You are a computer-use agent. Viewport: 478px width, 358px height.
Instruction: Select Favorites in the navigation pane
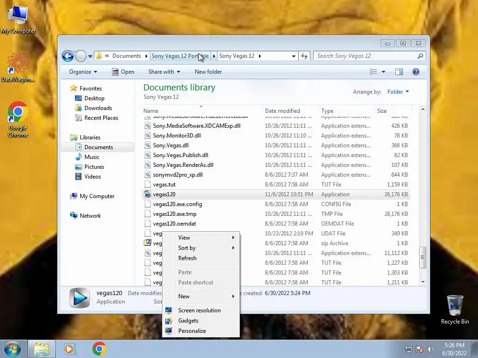[x=91, y=89]
